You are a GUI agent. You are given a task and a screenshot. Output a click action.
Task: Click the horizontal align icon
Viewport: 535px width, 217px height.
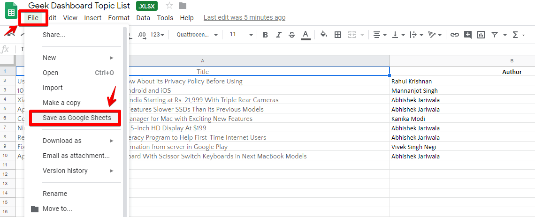coord(377,35)
